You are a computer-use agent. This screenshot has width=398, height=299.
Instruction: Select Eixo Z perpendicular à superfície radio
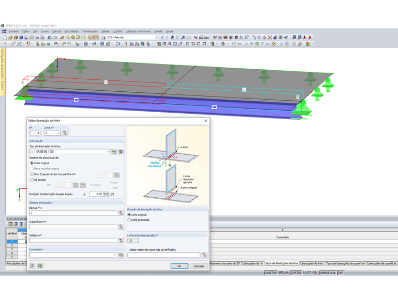(32, 174)
